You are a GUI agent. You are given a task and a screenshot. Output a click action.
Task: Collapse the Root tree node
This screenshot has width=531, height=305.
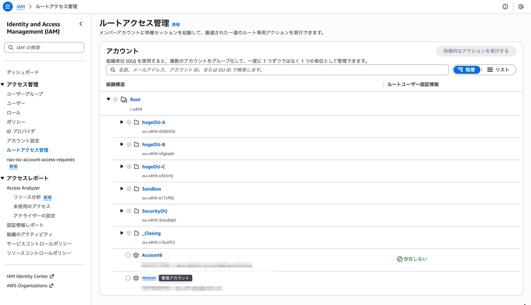pyautogui.click(x=108, y=99)
